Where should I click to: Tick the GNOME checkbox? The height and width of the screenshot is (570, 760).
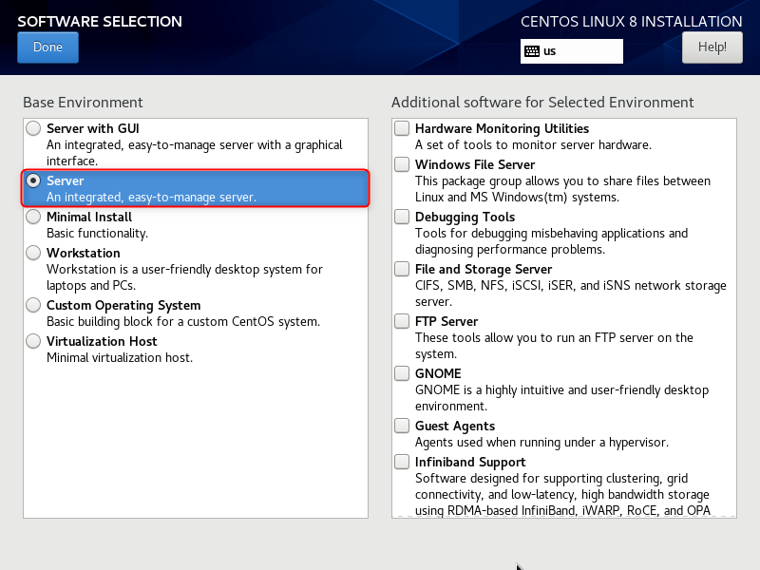tap(402, 373)
